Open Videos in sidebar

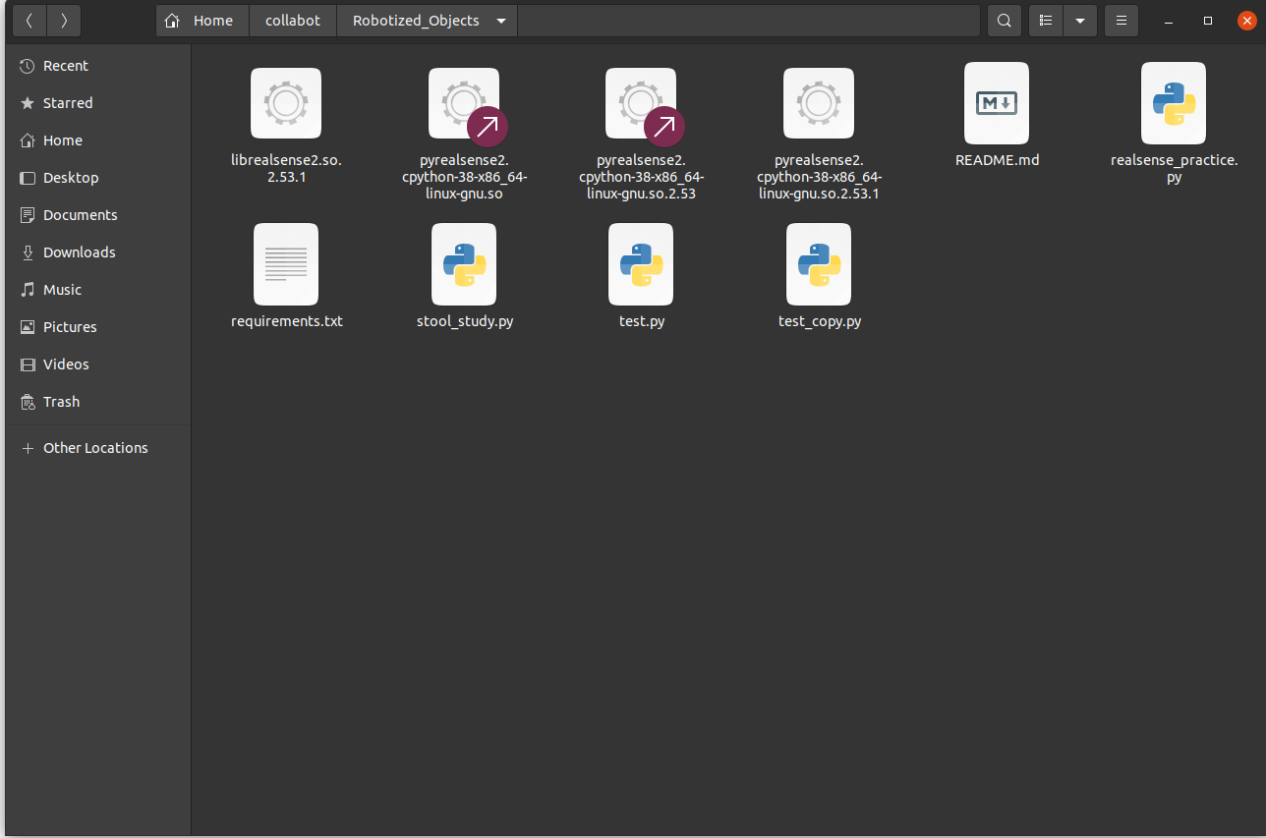98,364
